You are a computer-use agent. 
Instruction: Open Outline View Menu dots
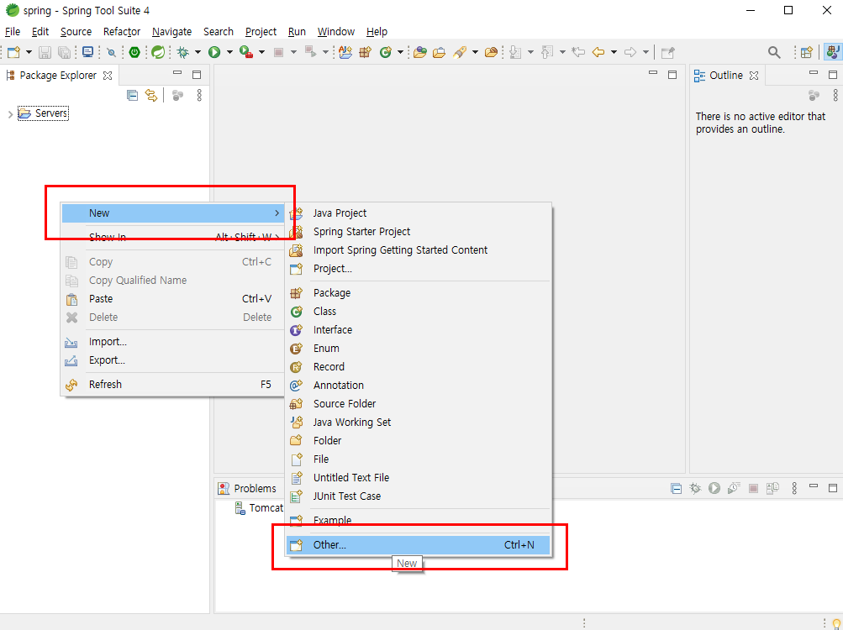click(x=835, y=95)
